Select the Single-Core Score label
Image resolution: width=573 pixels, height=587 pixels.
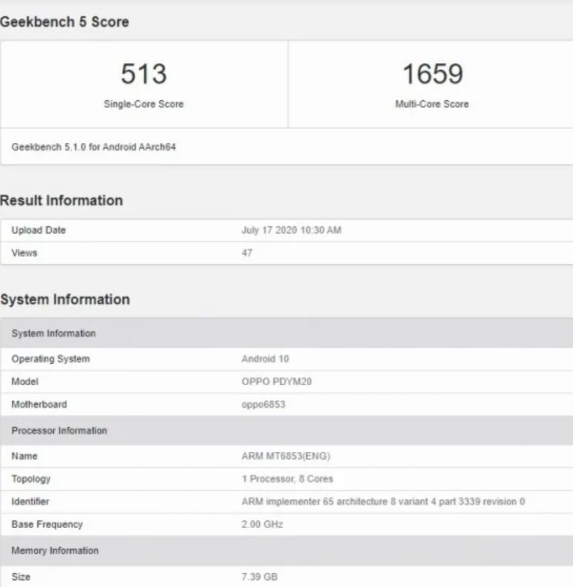click(144, 104)
